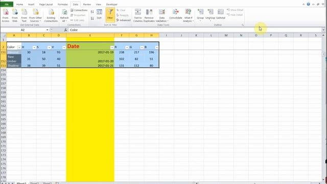Image resolution: width=327 pixels, height=184 pixels.
Task: Open Date column filter dropdown
Action: click(112, 48)
